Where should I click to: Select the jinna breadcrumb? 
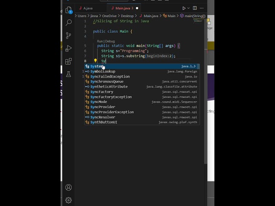pos(94,16)
